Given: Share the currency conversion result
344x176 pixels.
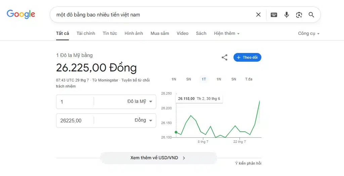Looking at the screenshot, I should point(224,57).
